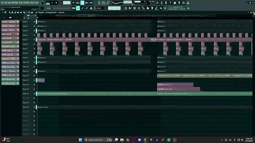The height and width of the screenshot is (143, 255).
Task: Open the piano roll view icon
Action: [x=130, y=8]
